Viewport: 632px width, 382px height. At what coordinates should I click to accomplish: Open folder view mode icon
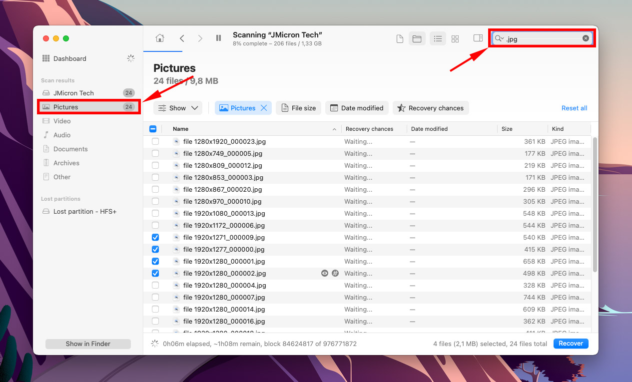[417, 38]
